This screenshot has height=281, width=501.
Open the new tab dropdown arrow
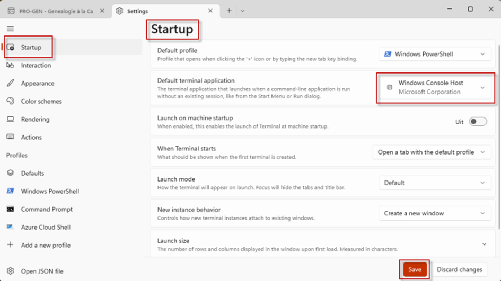[242, 11]
